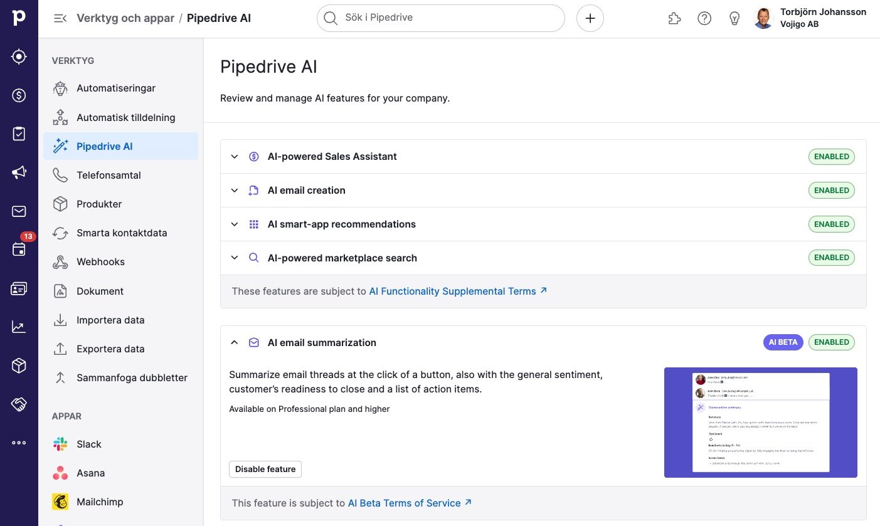The width and height of the screenshot is (880, 526).
Task: Click the Webhooks icon in Verktyg list
Action: point(60,262)
